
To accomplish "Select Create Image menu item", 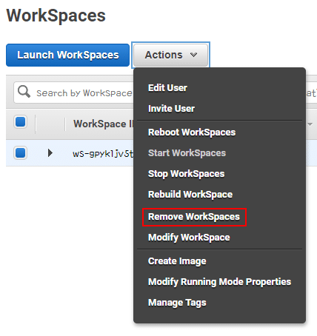I will [177, 261].
